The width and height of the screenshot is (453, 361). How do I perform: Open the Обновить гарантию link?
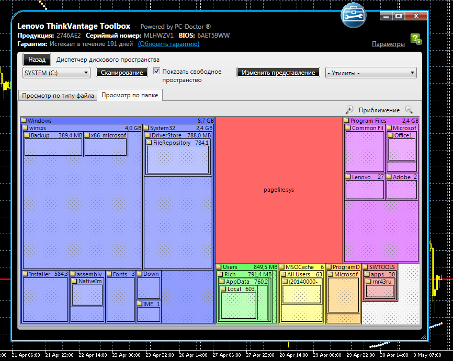coord(169,44)
